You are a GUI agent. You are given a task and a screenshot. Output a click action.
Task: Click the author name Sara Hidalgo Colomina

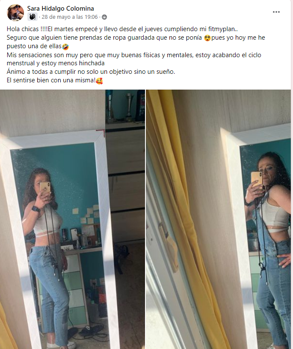60,9
